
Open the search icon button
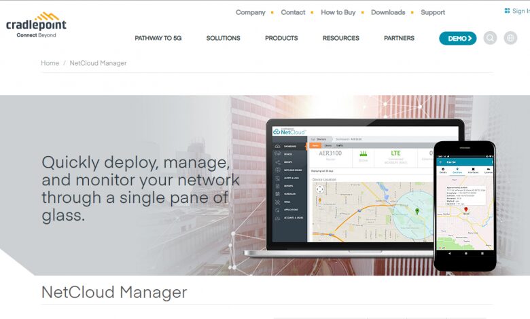(x=490, y=38)
